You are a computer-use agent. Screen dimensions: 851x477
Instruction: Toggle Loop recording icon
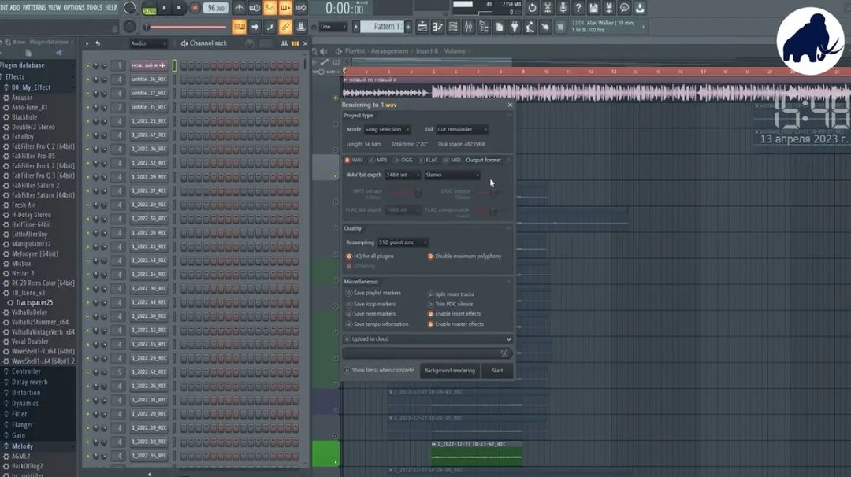tap(300, 8)
